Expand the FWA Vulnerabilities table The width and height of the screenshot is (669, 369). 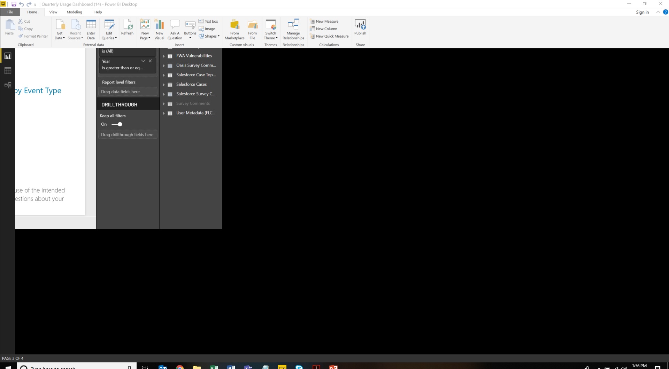tap(164, 56)
